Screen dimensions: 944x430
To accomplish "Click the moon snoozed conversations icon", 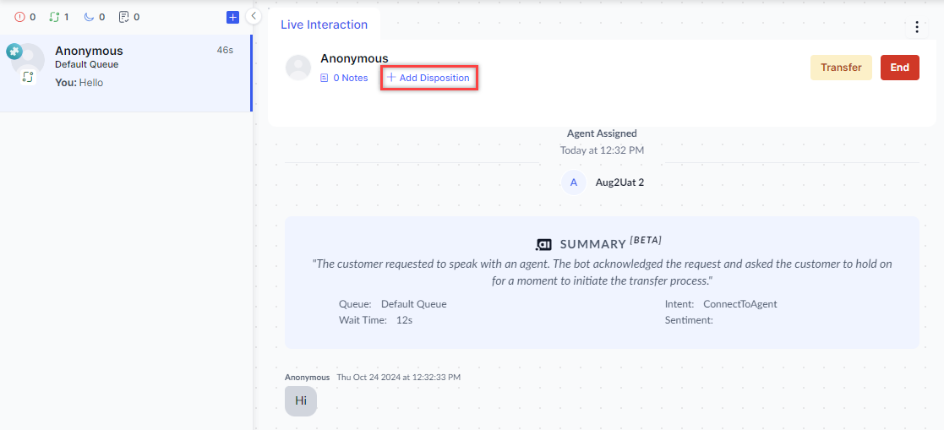I will tap(89, 17).
